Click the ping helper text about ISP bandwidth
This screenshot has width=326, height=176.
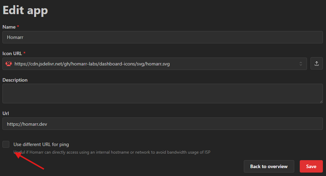point(112,152)
